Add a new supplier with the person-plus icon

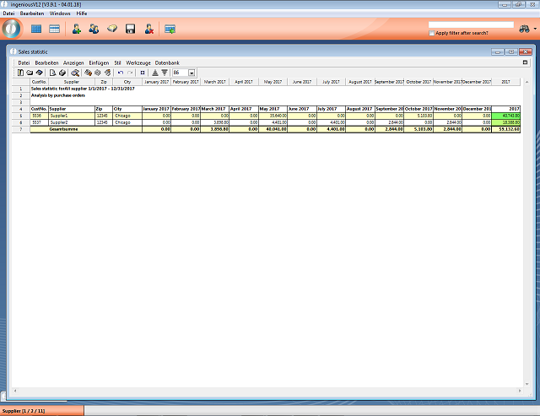[77, 29]
